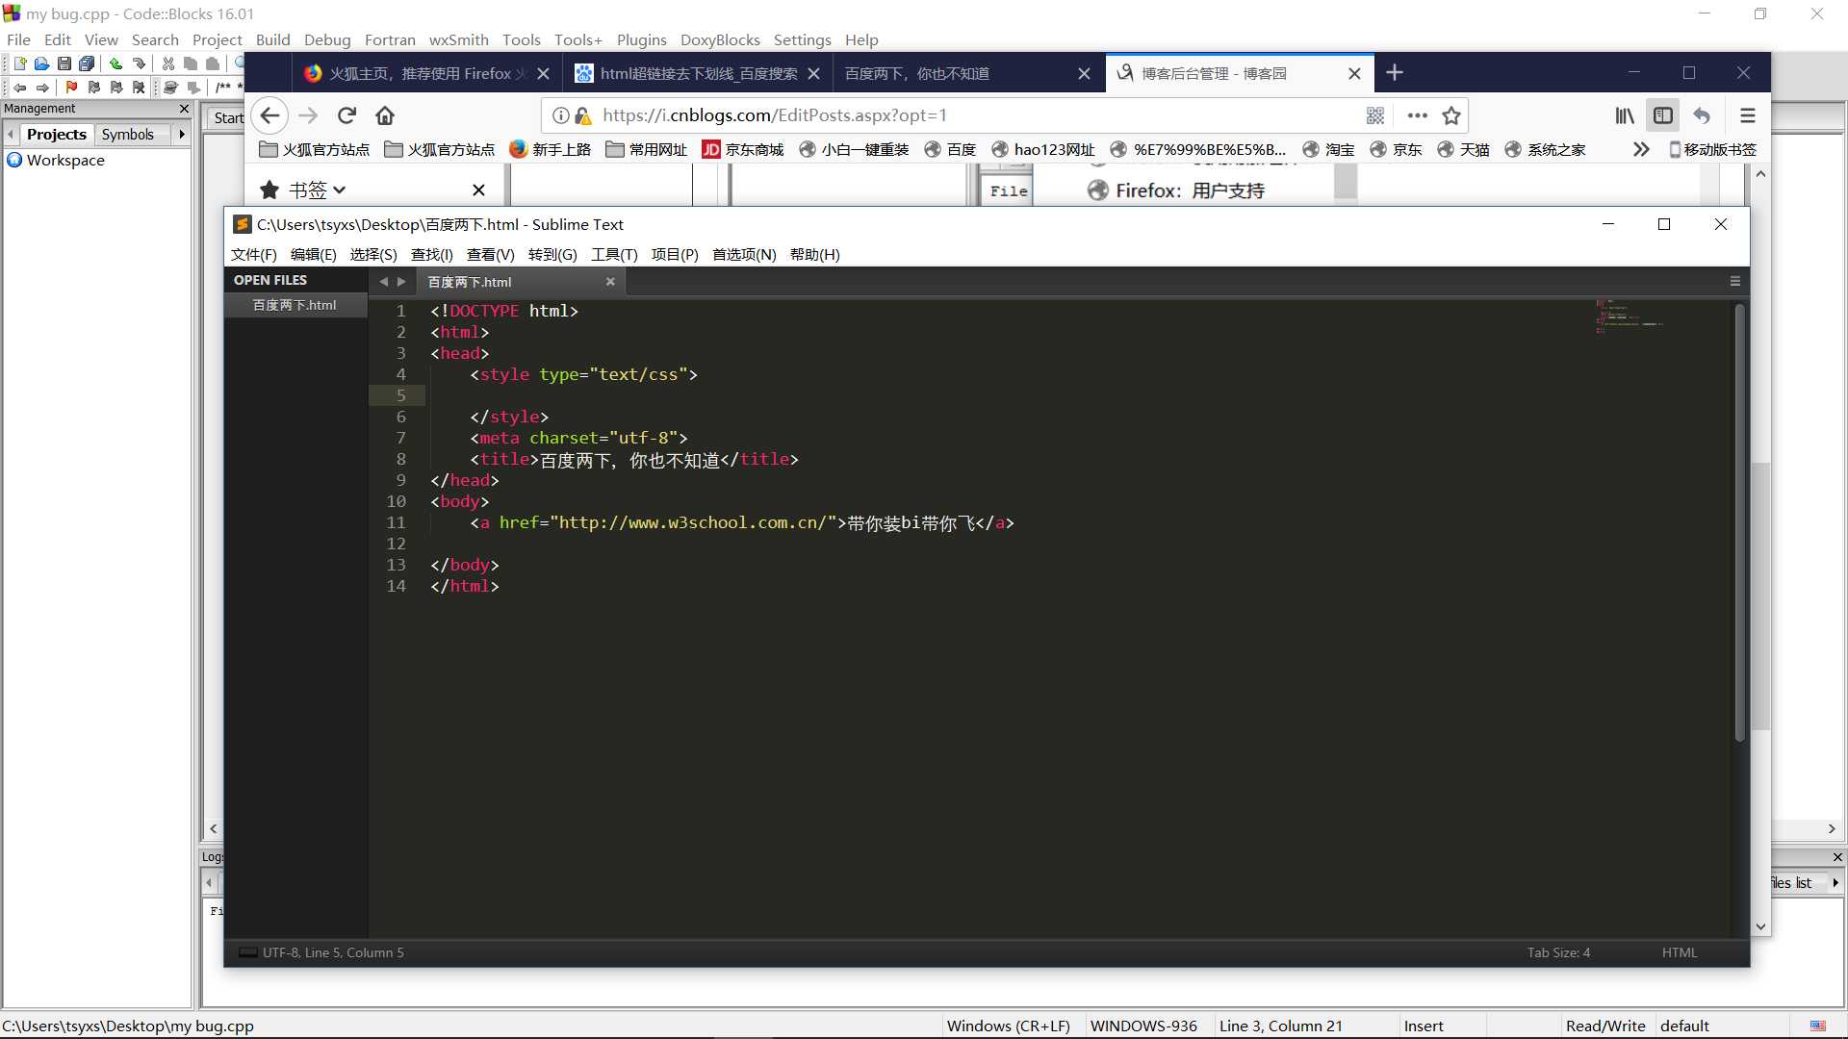Screen dimensions: 1848x1039
Task: Close the Management panel
Action: 185,109
